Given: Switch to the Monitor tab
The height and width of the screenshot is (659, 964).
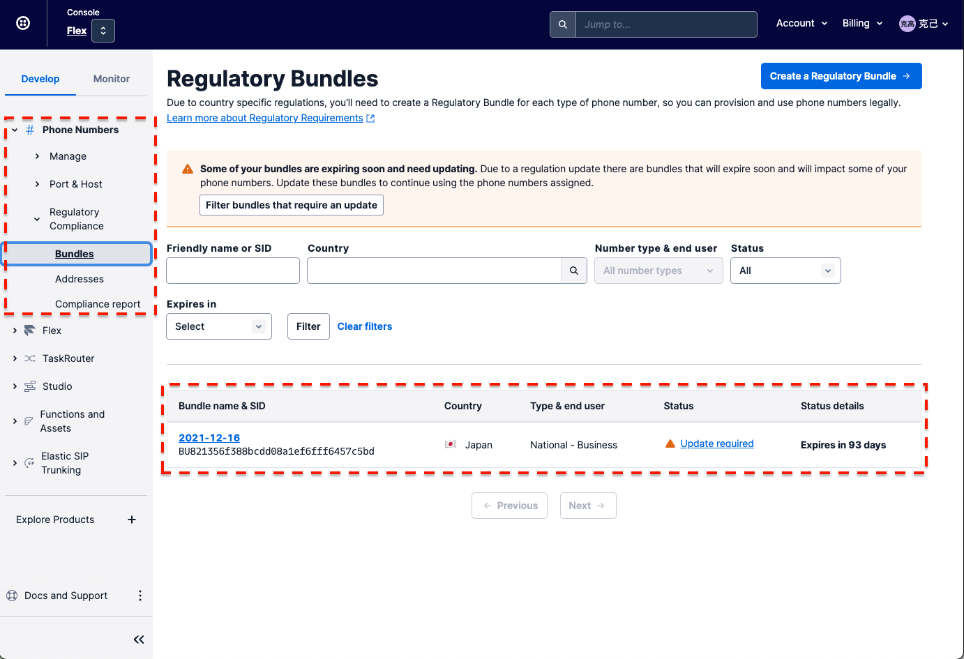Looking at the screenshot, I should [112, 79].
